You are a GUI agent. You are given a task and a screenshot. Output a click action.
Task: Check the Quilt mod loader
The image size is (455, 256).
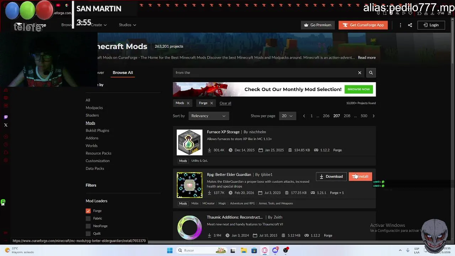click(88, 234)
